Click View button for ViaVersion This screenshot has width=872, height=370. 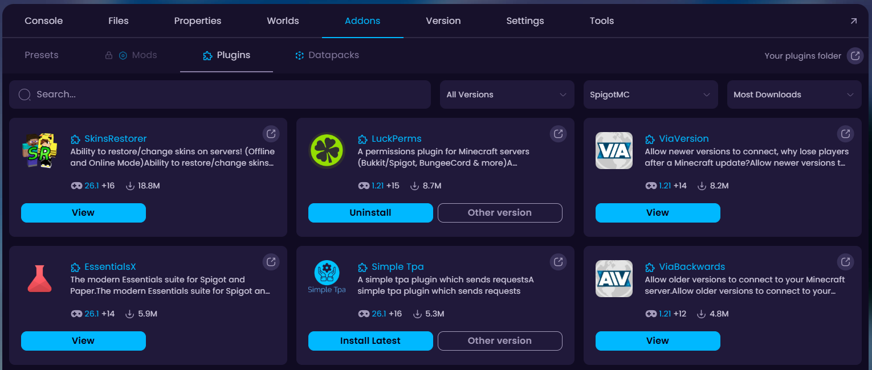[x=658, y=213]
